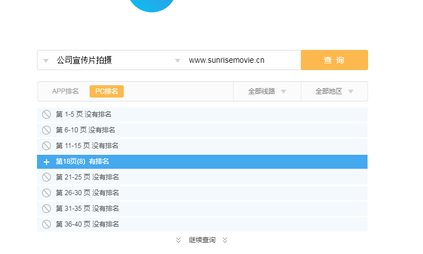Select the PC排名 tab
423x254 pixels.
(106, 91)
